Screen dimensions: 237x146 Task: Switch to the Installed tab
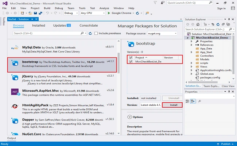(x=39, y=26)
